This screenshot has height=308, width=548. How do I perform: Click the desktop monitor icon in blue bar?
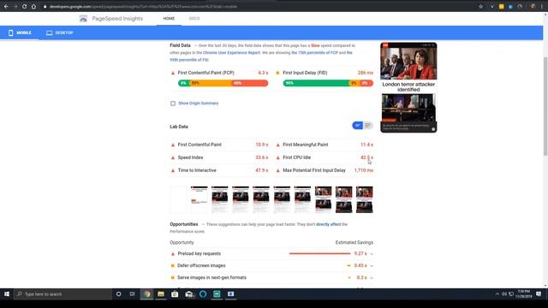tap(50, 33)
